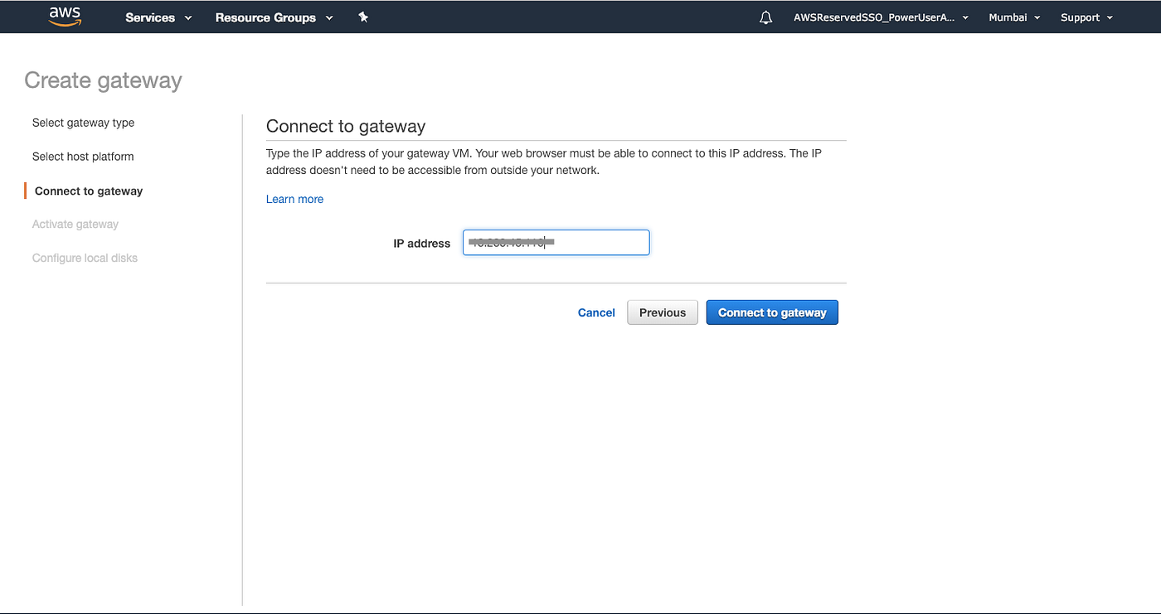Cancel the gateway creation

click(x=596, y=312)
